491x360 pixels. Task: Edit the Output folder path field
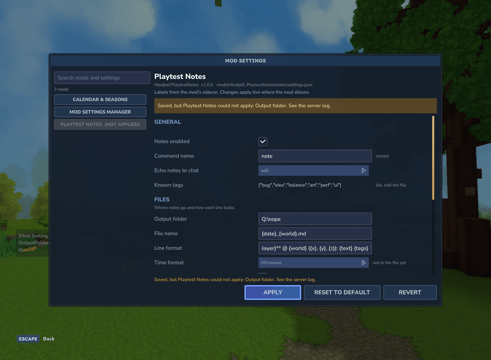tap(315, 219)
